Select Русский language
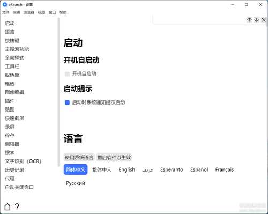 point(76,183)
